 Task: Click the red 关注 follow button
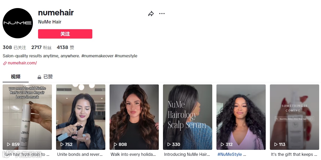pos(65,34)
